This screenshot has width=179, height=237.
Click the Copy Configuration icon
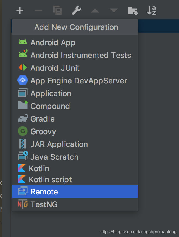click(x=57, y=10)
